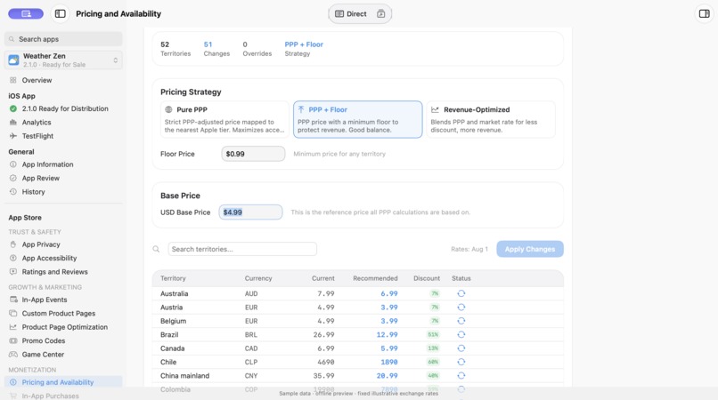Open Product Page Optimization
Screen dimensions: 718x400
click(63, 327)
